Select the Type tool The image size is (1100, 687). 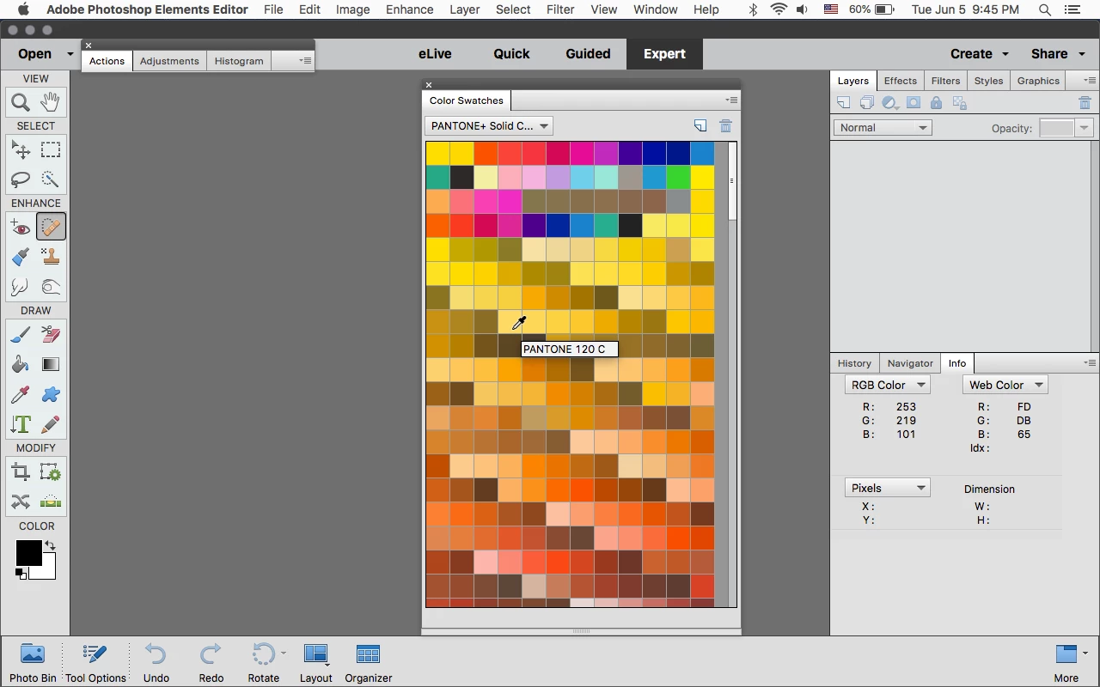(21, 424)
